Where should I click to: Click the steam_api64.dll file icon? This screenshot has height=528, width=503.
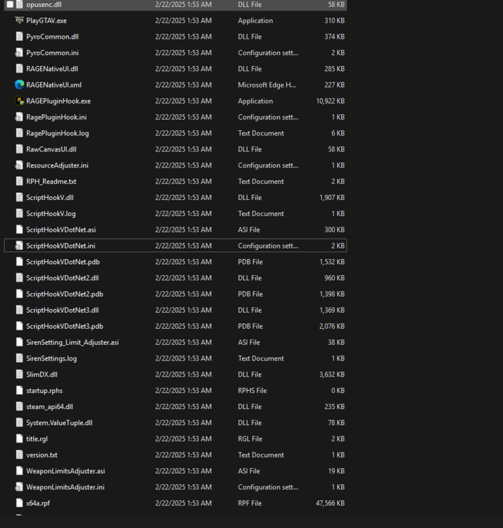point(20,406)
